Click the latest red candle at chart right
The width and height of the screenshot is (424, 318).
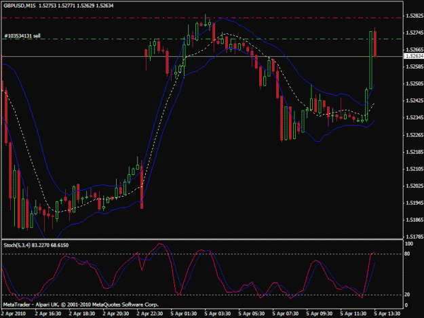pyautogui.click(x=375, y=44)
